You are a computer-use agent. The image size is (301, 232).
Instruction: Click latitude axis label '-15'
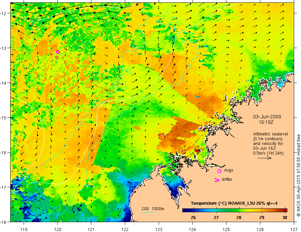tap(4, 118)
